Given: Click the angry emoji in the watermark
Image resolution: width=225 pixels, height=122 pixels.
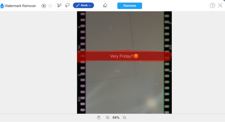Looking at the screenshot, I should (136, 56).
